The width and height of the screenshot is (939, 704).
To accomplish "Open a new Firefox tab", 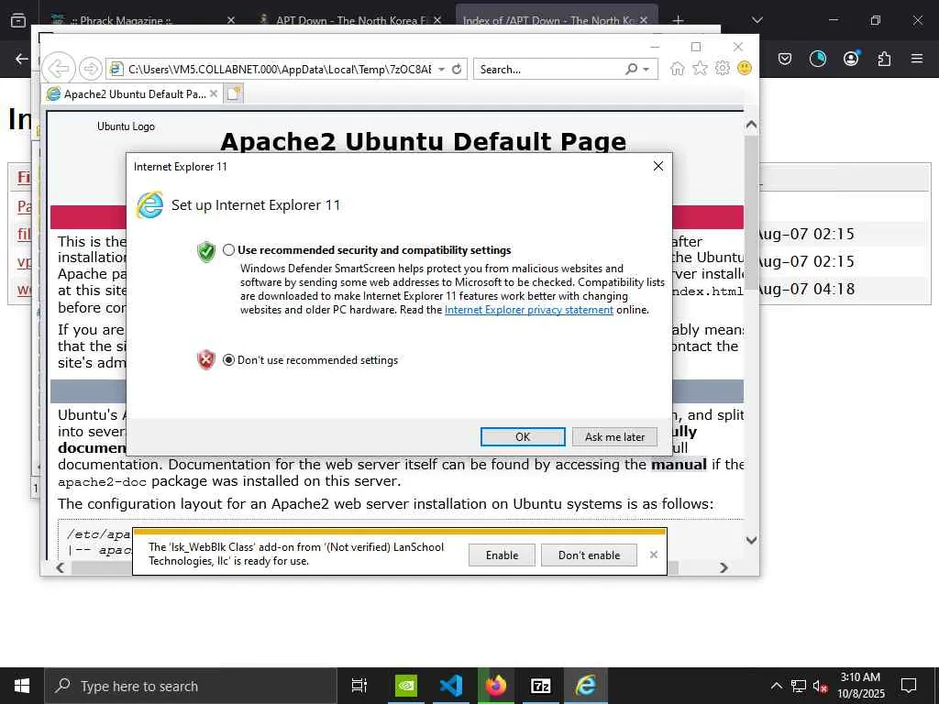I will [678, 20].
